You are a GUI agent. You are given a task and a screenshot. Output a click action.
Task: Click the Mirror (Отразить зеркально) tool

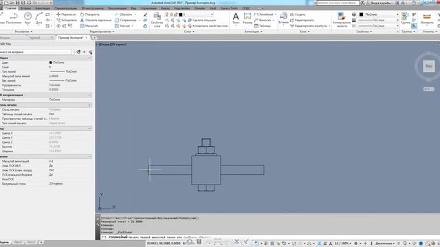[x=96, y=20]
